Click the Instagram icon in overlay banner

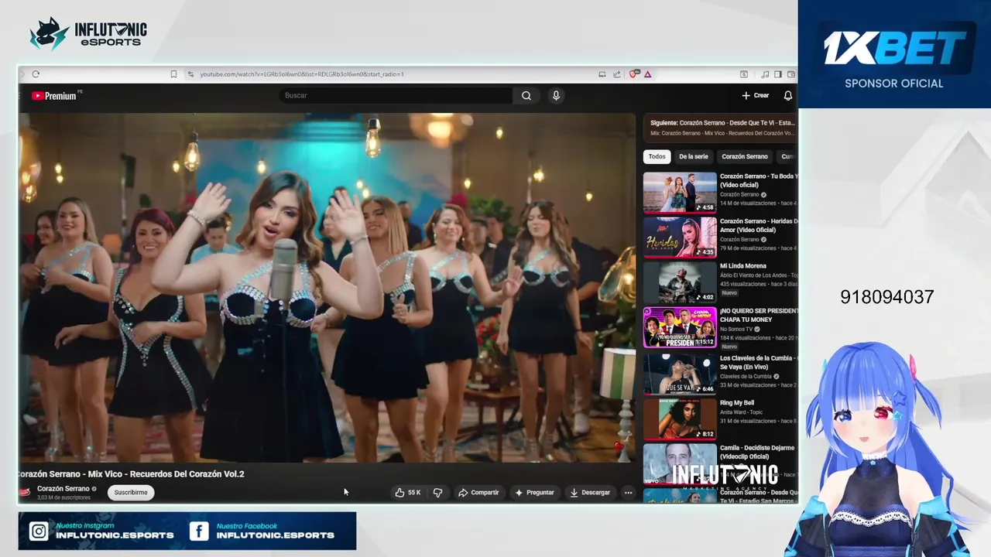[x=38, y=531]
